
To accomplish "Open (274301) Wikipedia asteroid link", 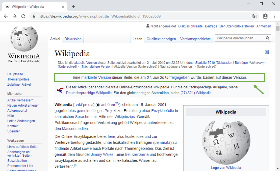I will click(x=196, y=93).
